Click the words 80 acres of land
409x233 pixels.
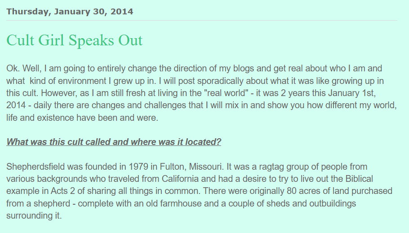pyautogui.click(x=318, y=191)
